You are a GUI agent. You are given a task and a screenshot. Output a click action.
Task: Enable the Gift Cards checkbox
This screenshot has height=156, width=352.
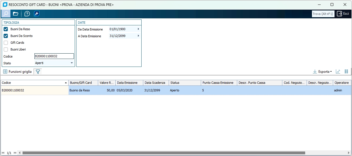point(6,43)
